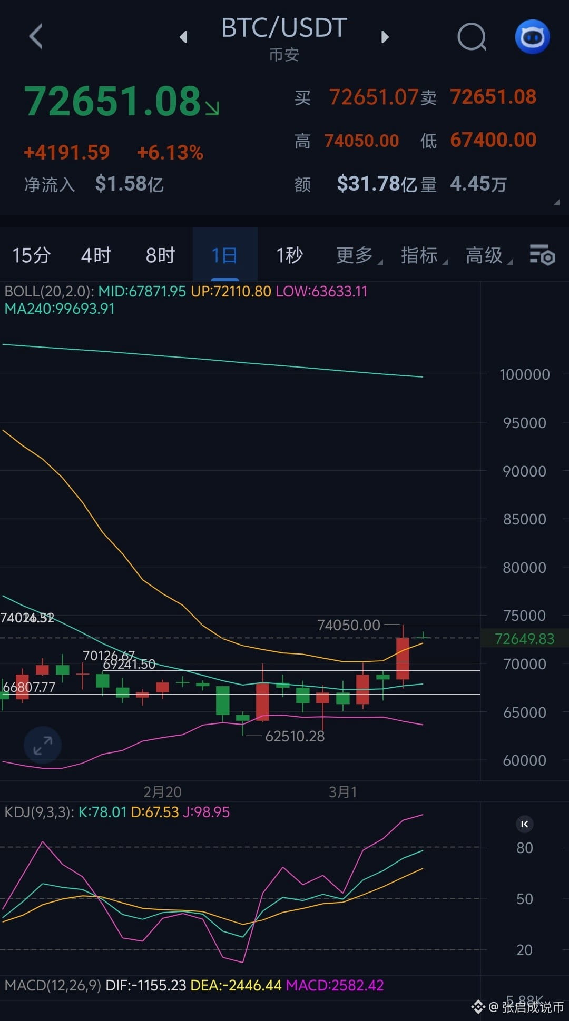Tap the back arrow icon

36,36
